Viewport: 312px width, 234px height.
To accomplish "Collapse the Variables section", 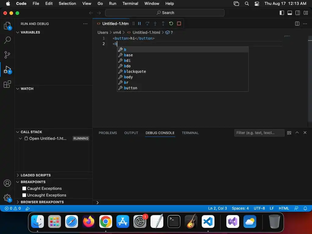I will pyautogui.click(x=18, y=32).
